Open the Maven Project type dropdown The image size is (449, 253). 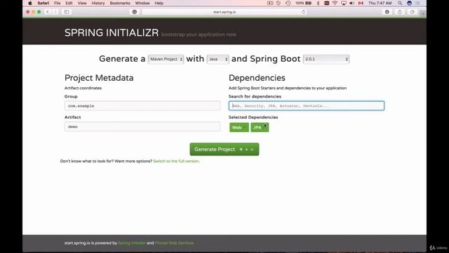point(166,59)
